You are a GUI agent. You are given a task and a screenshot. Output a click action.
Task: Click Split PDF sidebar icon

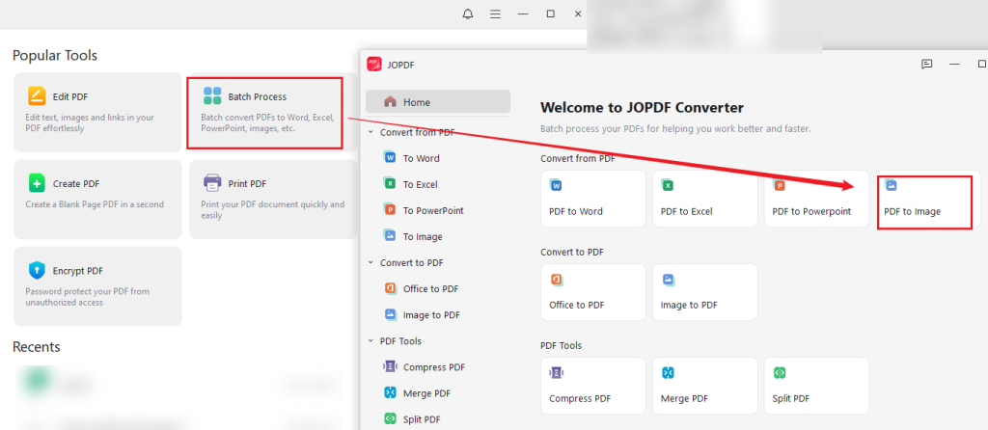tap(390, 418)
